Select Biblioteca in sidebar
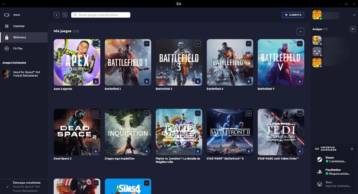This screenshot has height=194, width=358. pos(24,37)
